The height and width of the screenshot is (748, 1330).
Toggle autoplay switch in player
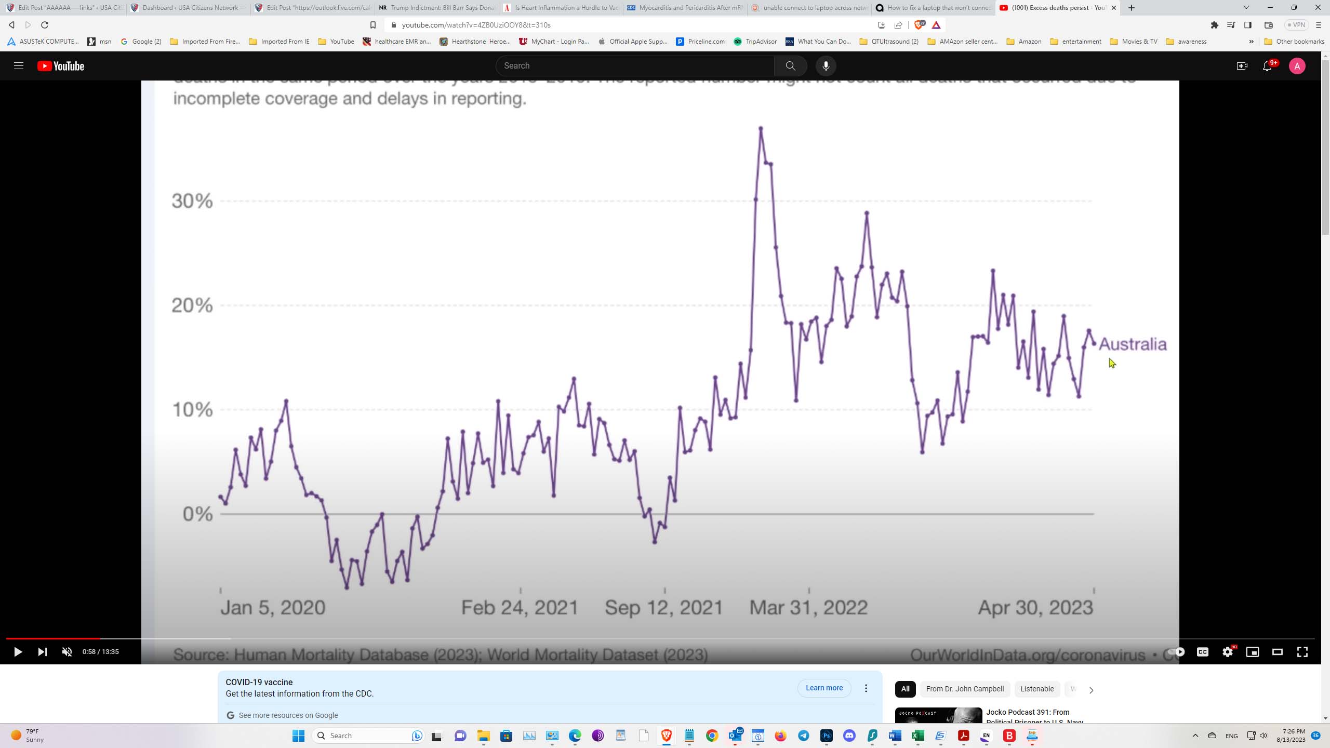[1177, 651]
